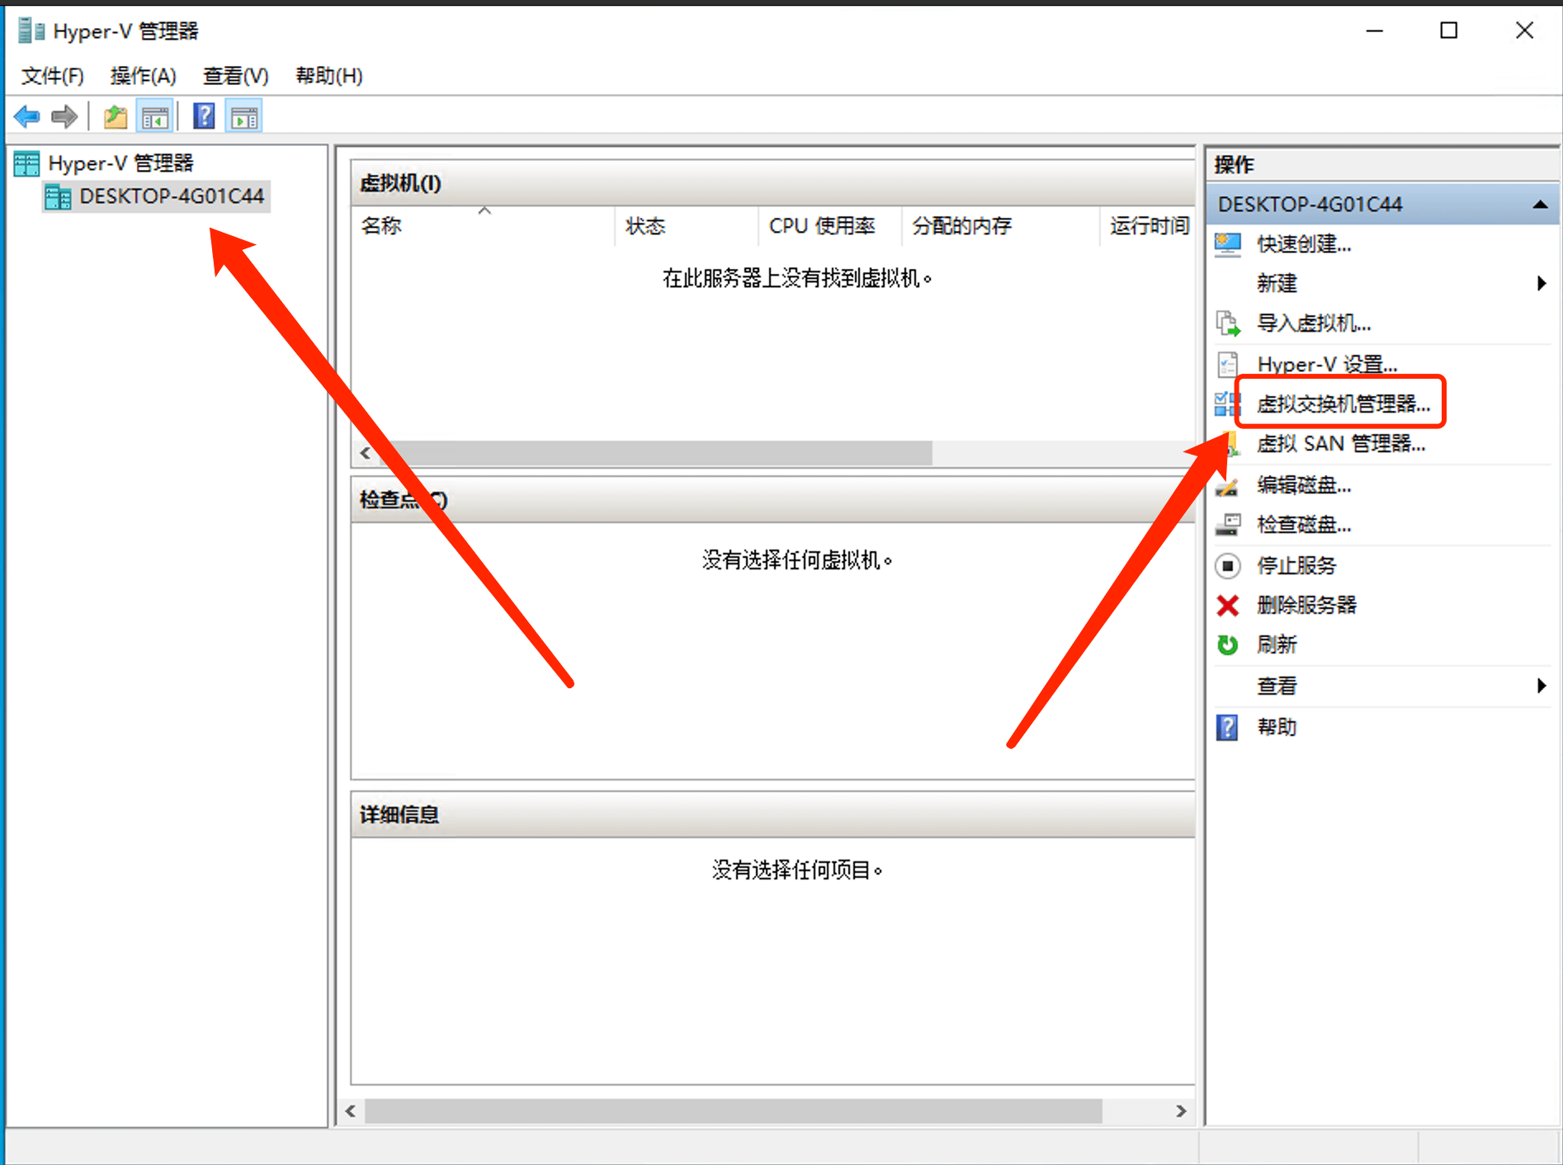Click 没有选择任何虚拟机 message

click(x=797, y=561)
